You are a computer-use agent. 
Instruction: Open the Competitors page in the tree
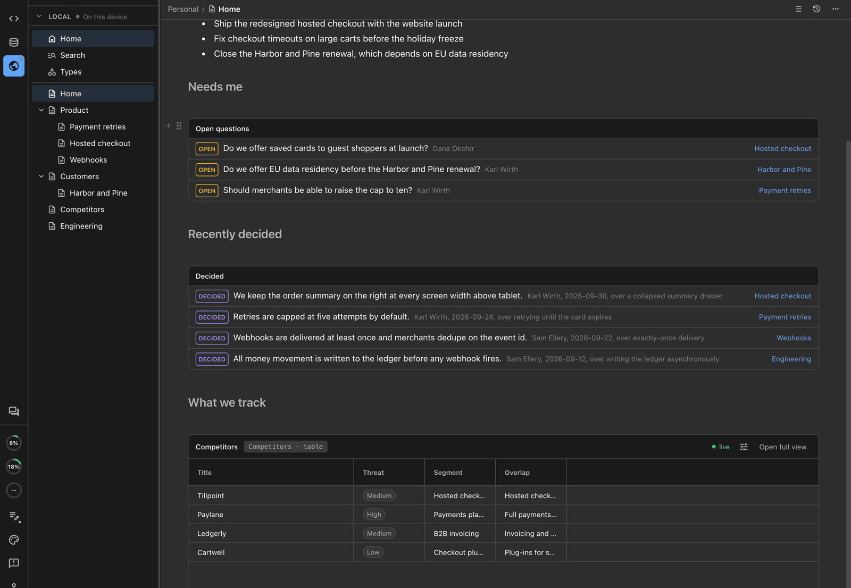pyautogui.click(x=82, y=209)
